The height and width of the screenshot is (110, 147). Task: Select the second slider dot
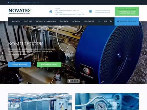[x=72, y=81]
